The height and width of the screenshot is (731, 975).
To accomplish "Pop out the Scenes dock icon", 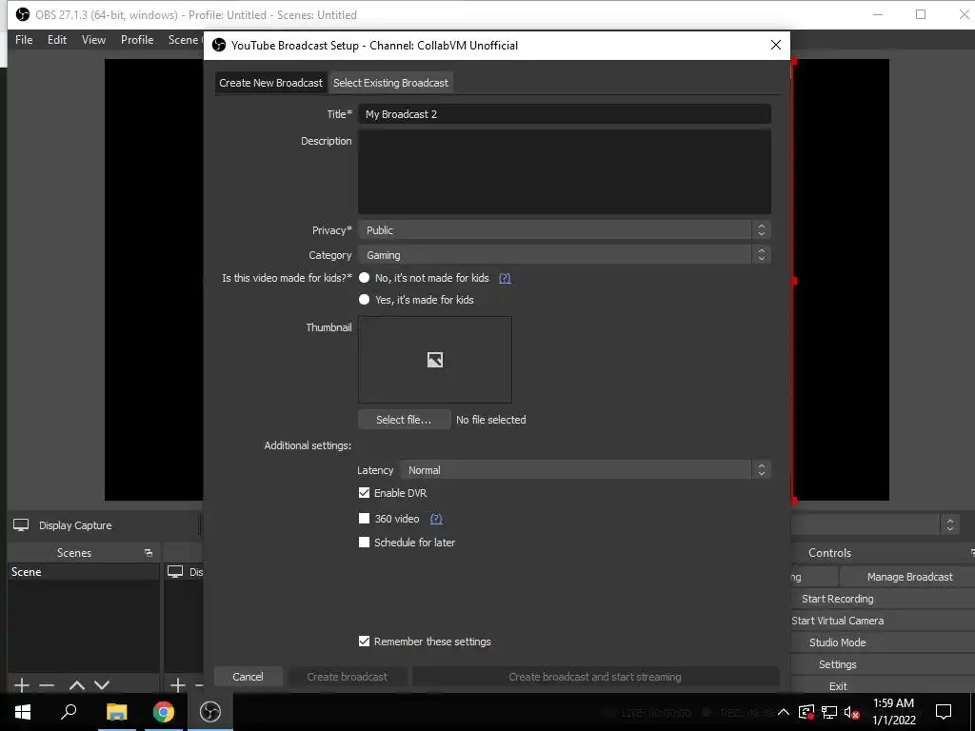I will click(x=148, y=553).
